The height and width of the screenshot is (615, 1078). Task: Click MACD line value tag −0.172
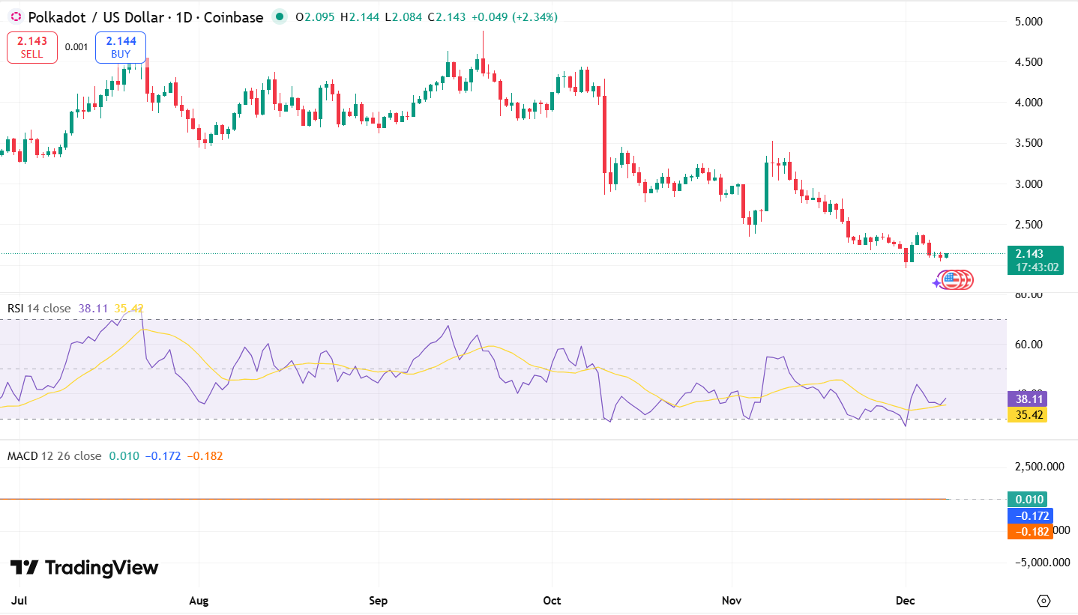[x=1030, y=515]
